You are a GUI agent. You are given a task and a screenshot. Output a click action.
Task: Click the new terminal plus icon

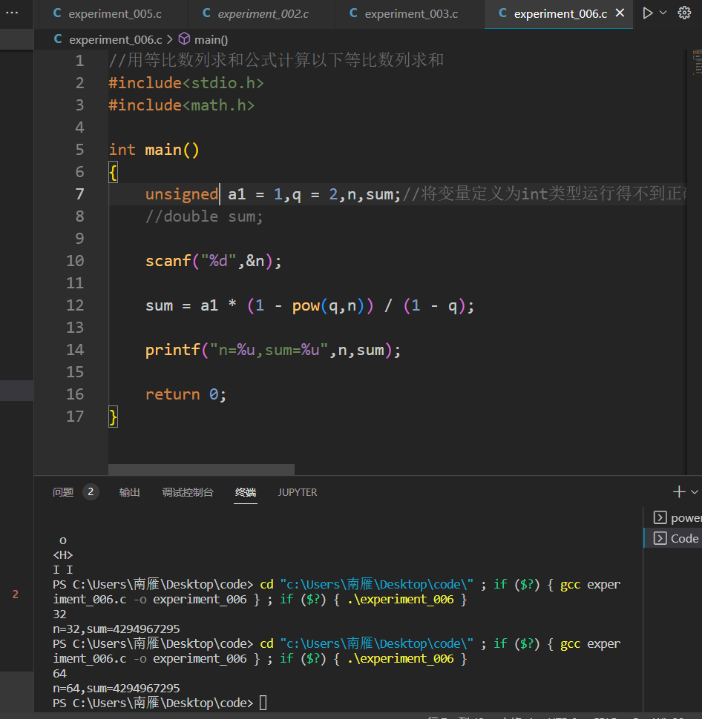[x=678, y=492]
